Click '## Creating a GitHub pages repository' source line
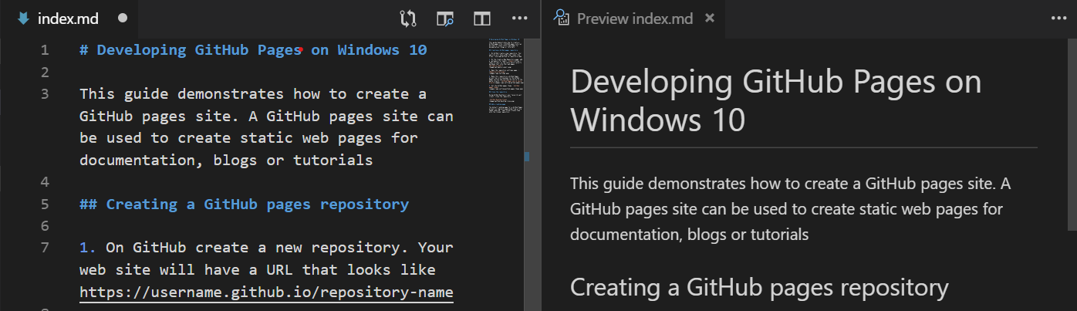 point(244,205)
